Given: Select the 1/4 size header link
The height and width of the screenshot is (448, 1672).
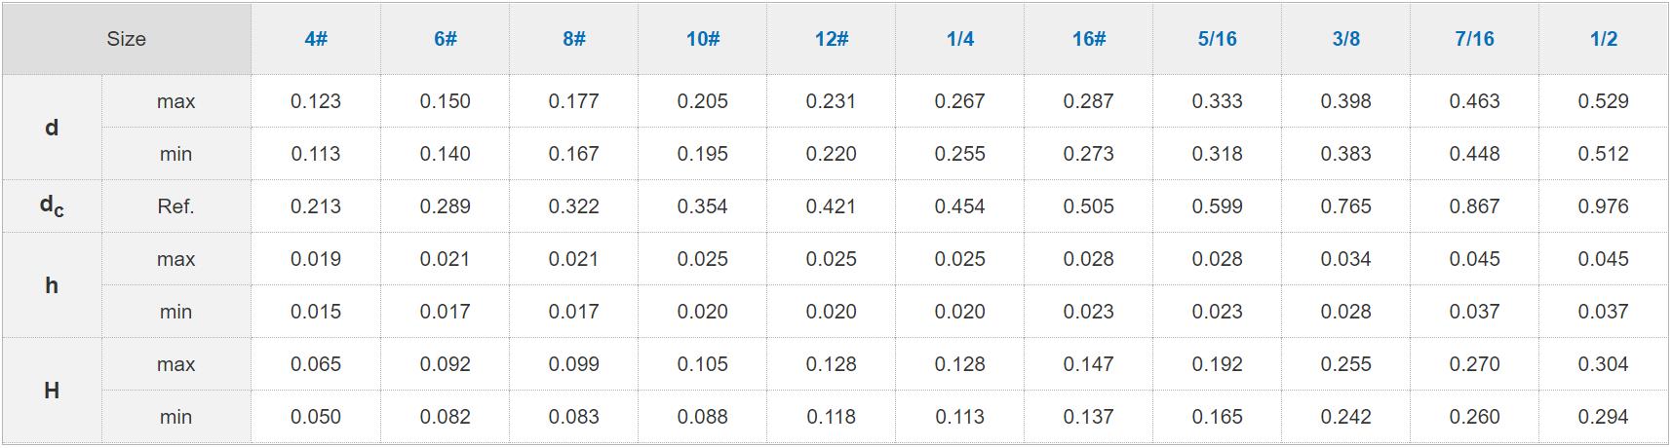Looking at the screenshot, I should (x=960, y=39).
